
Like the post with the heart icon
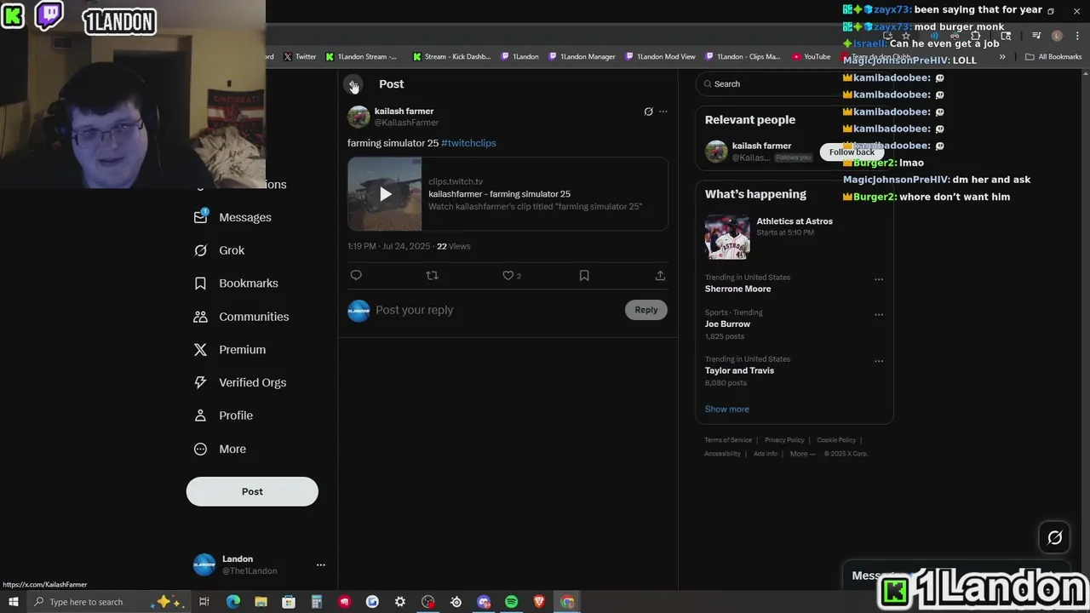pyautogui.click(x=508, y=275)
